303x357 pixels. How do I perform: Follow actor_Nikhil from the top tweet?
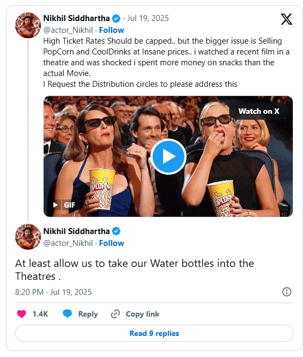(x=112, y=30)
